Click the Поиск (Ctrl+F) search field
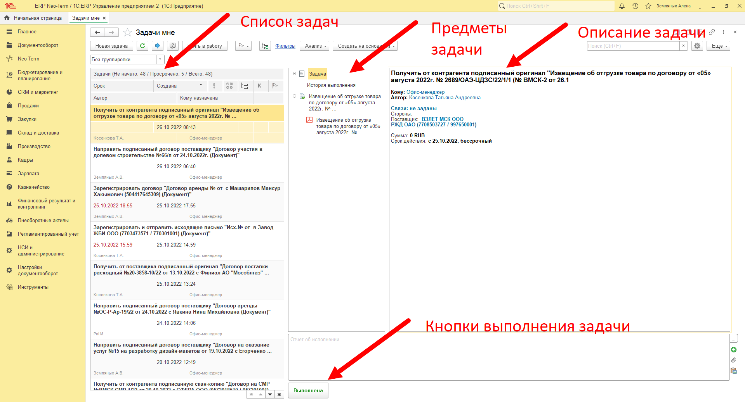 point(633,46)
